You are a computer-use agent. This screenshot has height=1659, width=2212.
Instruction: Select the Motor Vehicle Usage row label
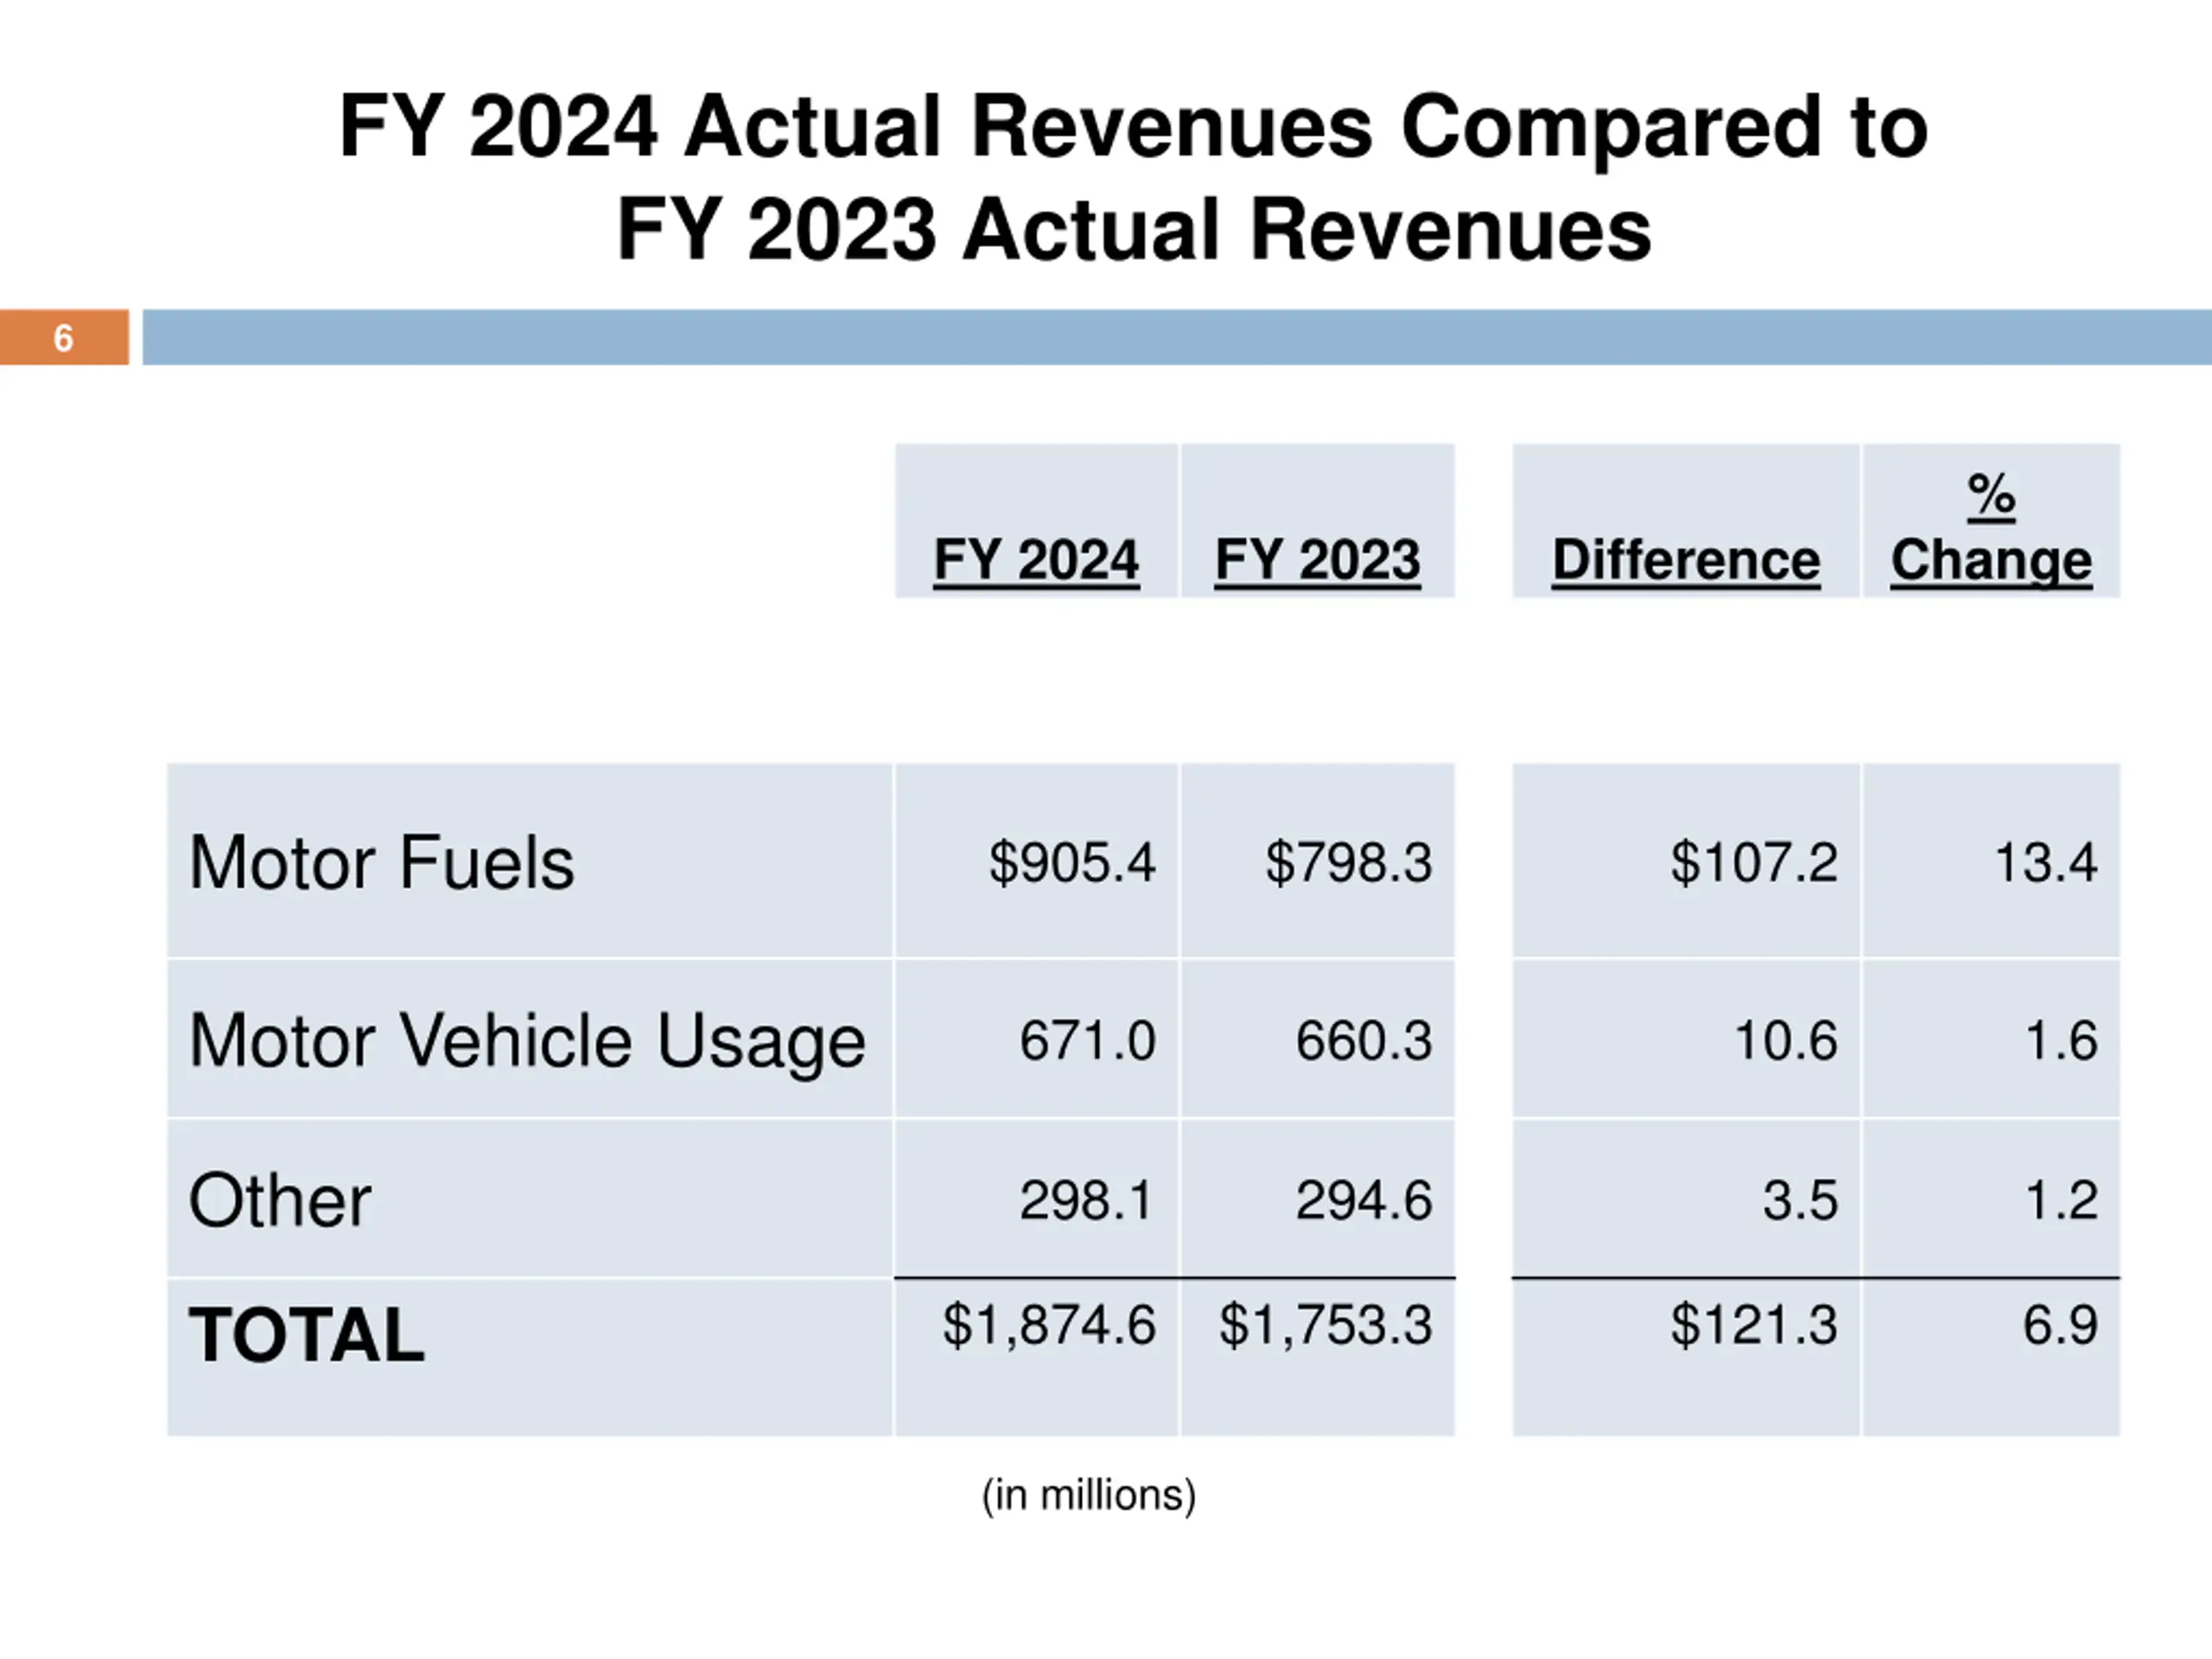527,1042
